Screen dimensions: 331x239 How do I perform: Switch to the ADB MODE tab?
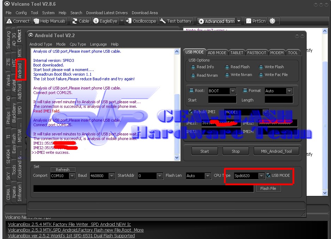pos(217,53)
